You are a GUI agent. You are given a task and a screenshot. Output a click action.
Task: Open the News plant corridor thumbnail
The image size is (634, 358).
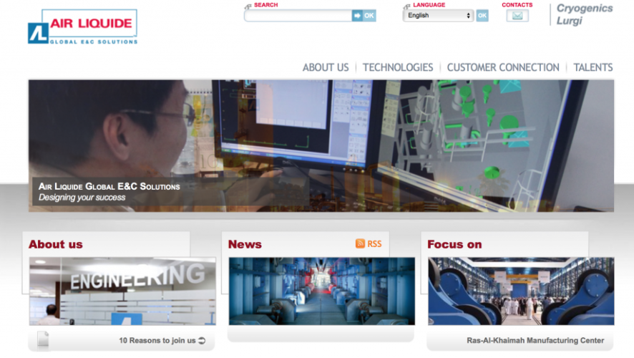(322, 291)
